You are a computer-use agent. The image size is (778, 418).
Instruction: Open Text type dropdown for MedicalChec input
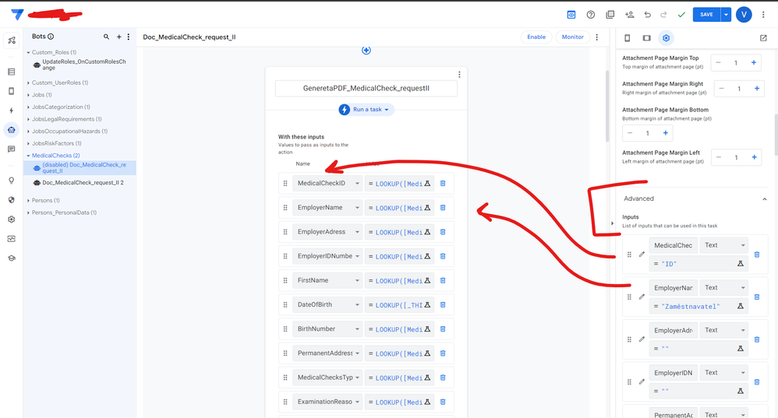click(724, 245)
